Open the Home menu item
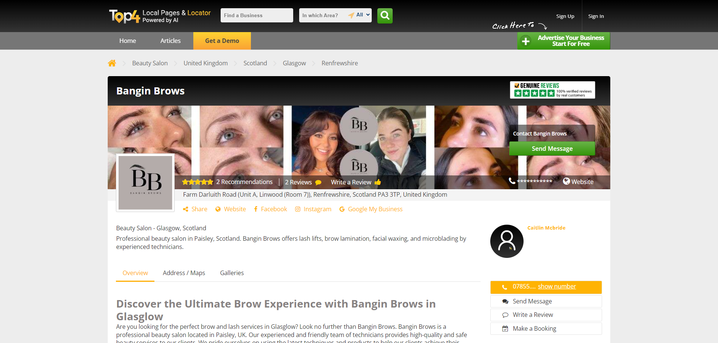Screen dimensions: 718x343 tap(128, 41)
